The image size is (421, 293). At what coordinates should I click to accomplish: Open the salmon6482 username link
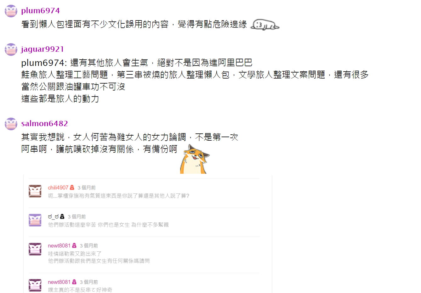pos(44,123)
